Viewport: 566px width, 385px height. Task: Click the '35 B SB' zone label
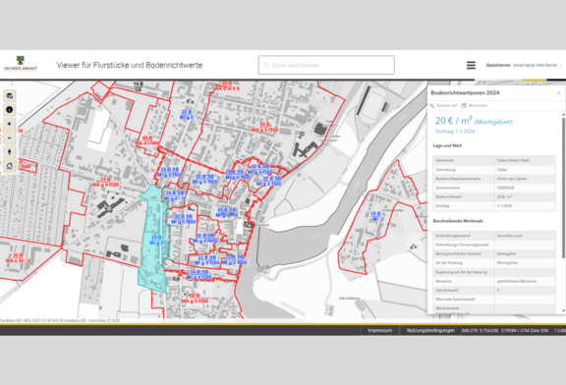pos(175,195)
